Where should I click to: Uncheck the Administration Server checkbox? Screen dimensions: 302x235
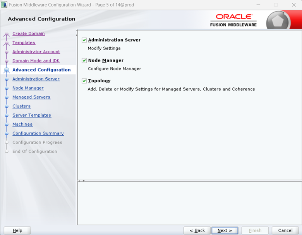[84, 40]
